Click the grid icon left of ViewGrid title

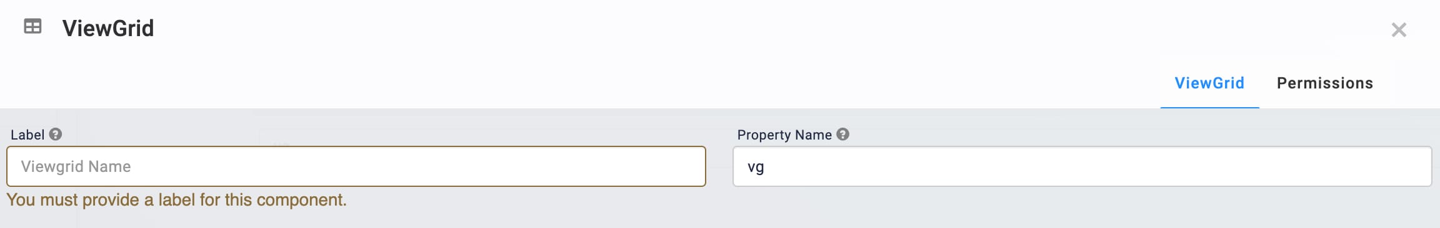(32, 27)
